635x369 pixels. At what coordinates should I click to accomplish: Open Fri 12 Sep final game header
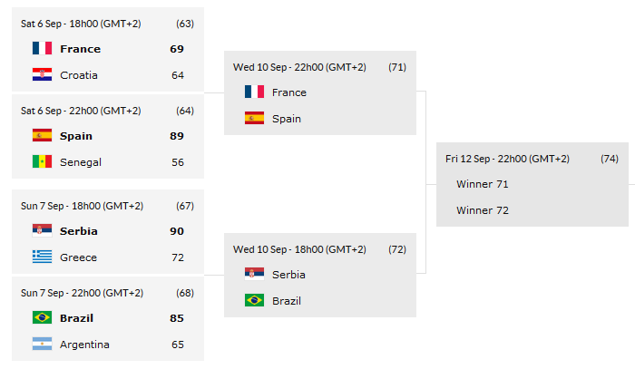tap(507, 159)
